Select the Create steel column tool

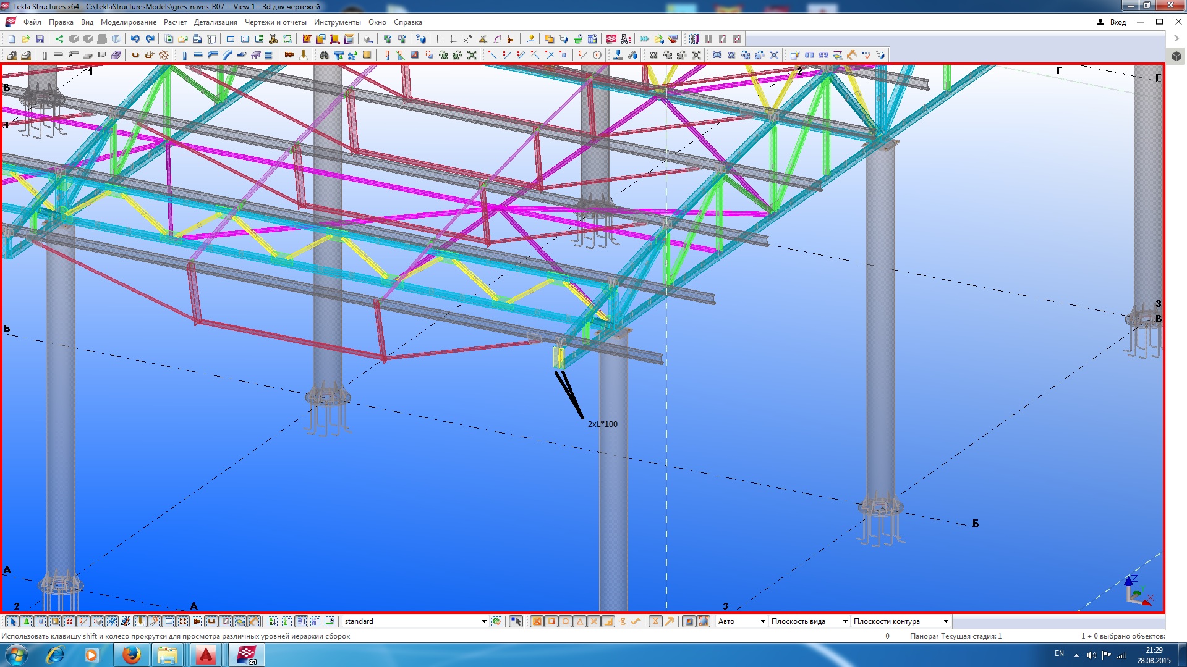pos(45,56)
